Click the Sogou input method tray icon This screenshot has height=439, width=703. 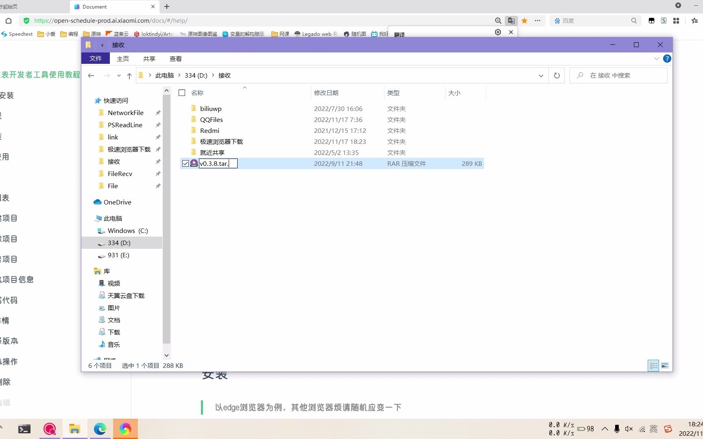pos(668,429)
